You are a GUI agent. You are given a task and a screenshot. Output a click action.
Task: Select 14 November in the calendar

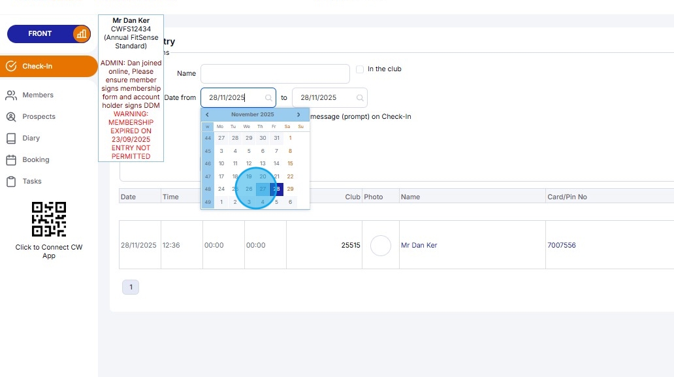tap(276, 163)
